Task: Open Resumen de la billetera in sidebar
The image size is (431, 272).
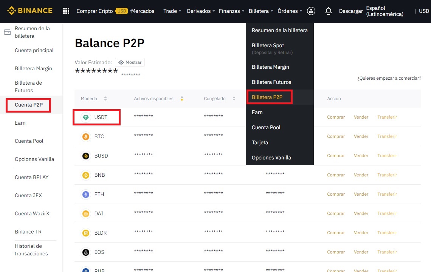Action: [x=32, y=32]
